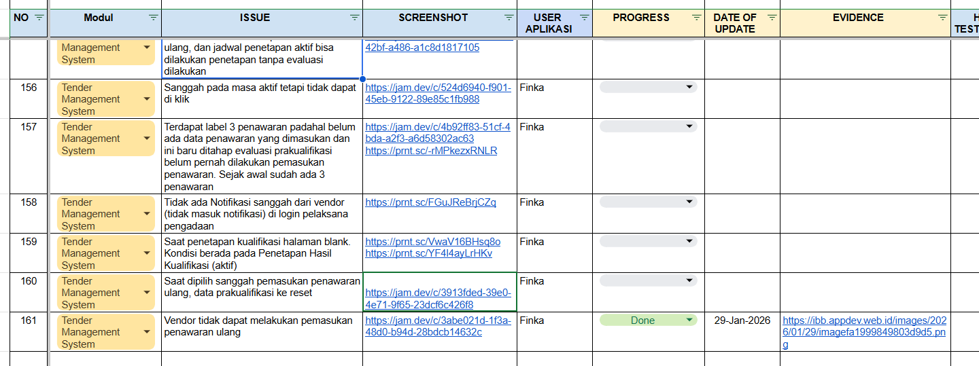The height and width of the screenshot is (366, 979).
Task: Open the Done progress dropdown in row 161
Action: pos(689,321)
